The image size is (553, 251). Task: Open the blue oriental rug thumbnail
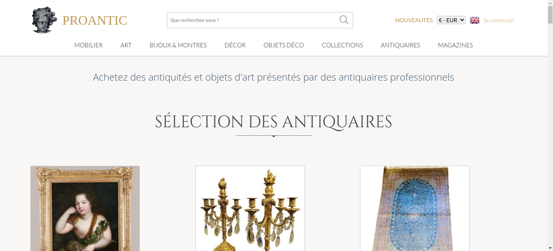click(414, 208)
